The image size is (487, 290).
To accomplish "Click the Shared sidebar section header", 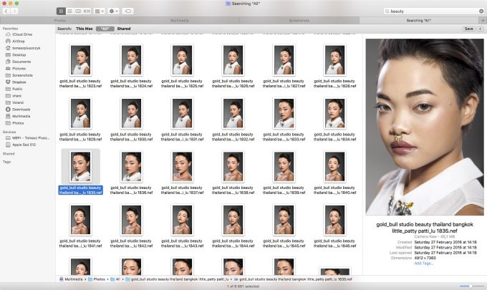I will coord(9,154).
